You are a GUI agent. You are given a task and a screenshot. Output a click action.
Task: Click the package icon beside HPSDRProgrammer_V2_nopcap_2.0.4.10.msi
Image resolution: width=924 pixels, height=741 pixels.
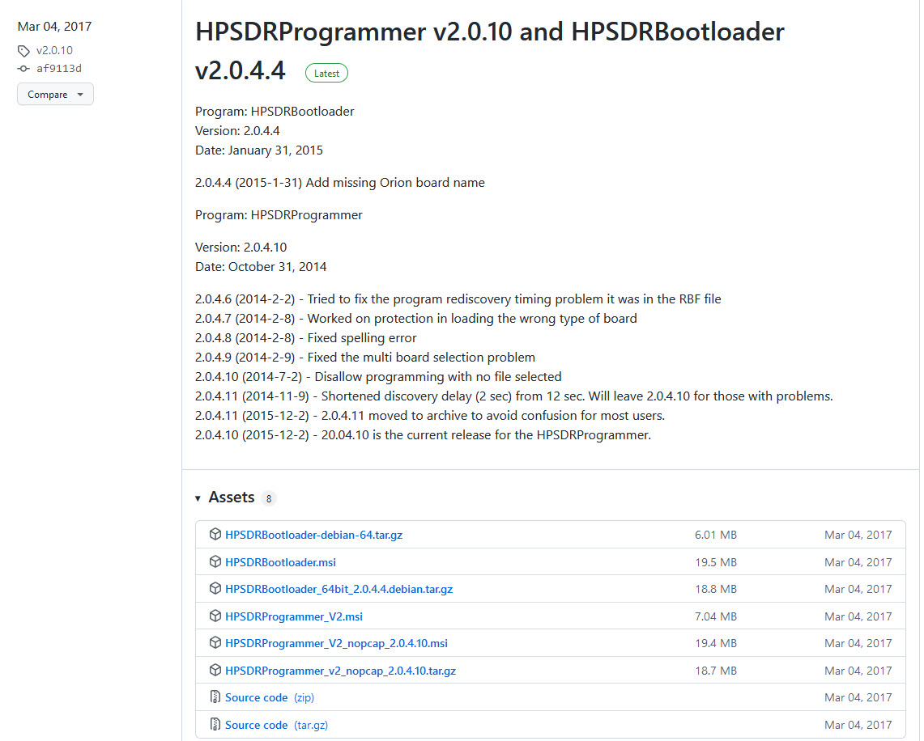(x=215, y=642)
